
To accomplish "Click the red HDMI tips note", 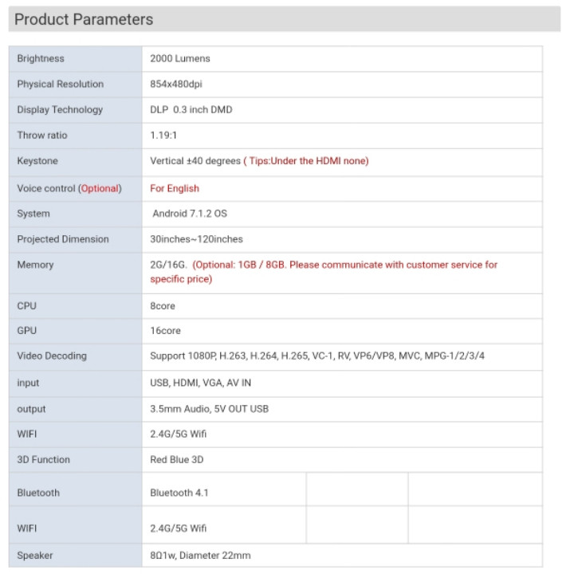I will (x=306, y=161).
